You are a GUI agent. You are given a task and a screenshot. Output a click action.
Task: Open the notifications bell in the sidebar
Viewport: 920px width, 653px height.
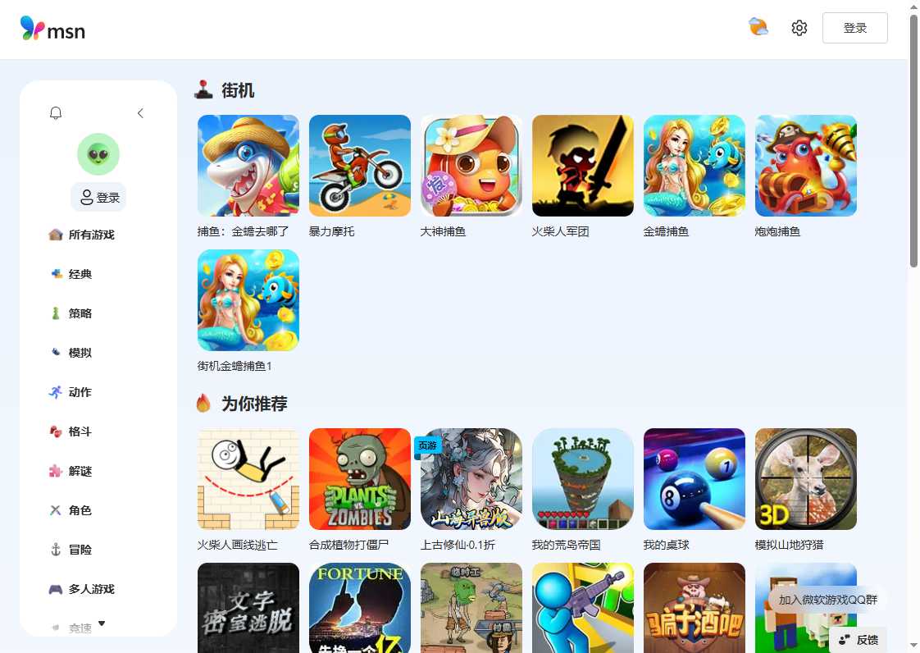coord(56,112)
